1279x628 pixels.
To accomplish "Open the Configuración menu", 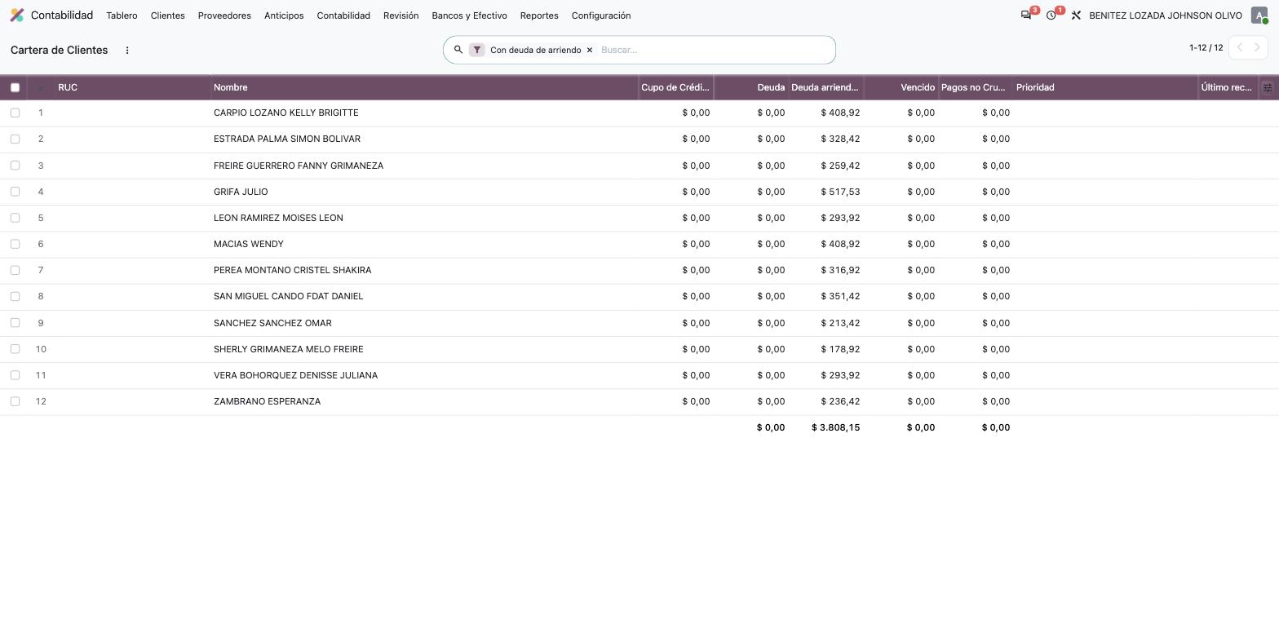I will [x=601, y=15].
